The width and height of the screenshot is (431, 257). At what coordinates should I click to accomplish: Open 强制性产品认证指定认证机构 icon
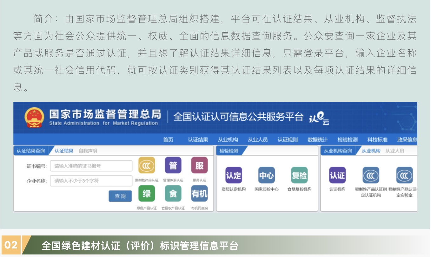(x=371, y=175)
